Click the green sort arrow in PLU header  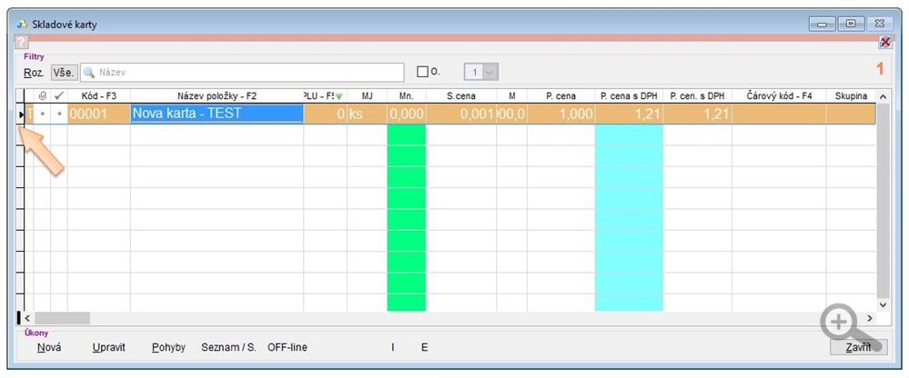[339, 96]
